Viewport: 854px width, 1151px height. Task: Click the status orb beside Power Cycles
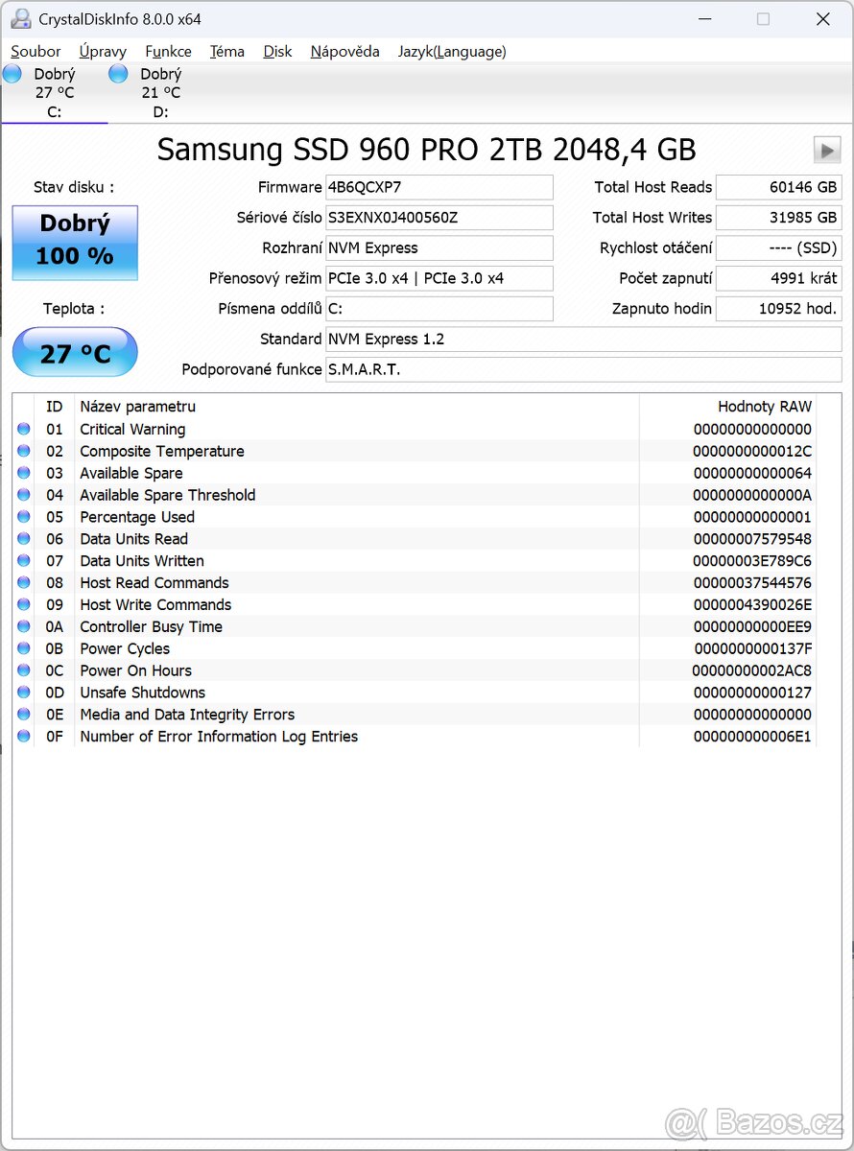(24, 649)
